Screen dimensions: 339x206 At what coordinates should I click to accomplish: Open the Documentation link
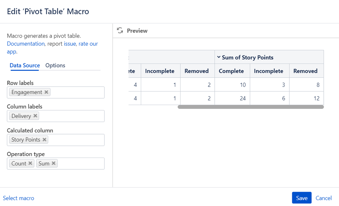(26, 44)
